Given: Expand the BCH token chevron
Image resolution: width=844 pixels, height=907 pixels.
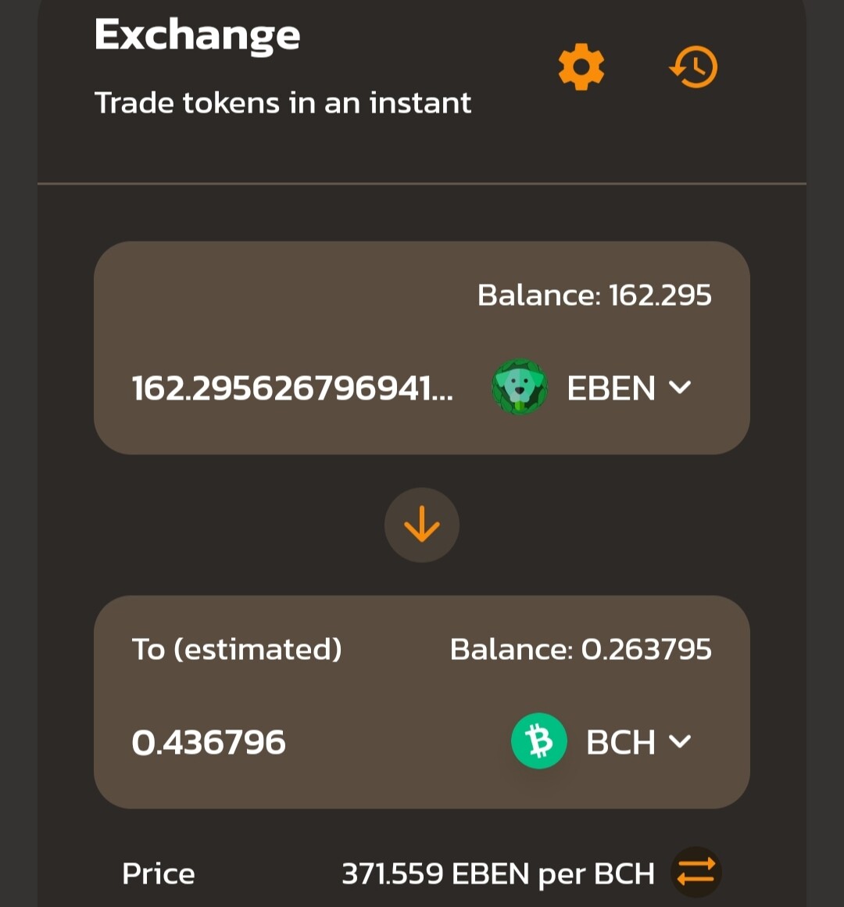Looking at the screenshot, I should [x=680, y=741].
